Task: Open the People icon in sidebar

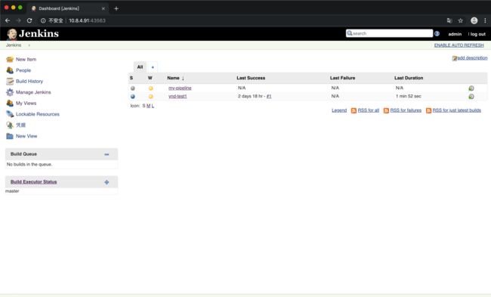Action: tap(10, 70)
